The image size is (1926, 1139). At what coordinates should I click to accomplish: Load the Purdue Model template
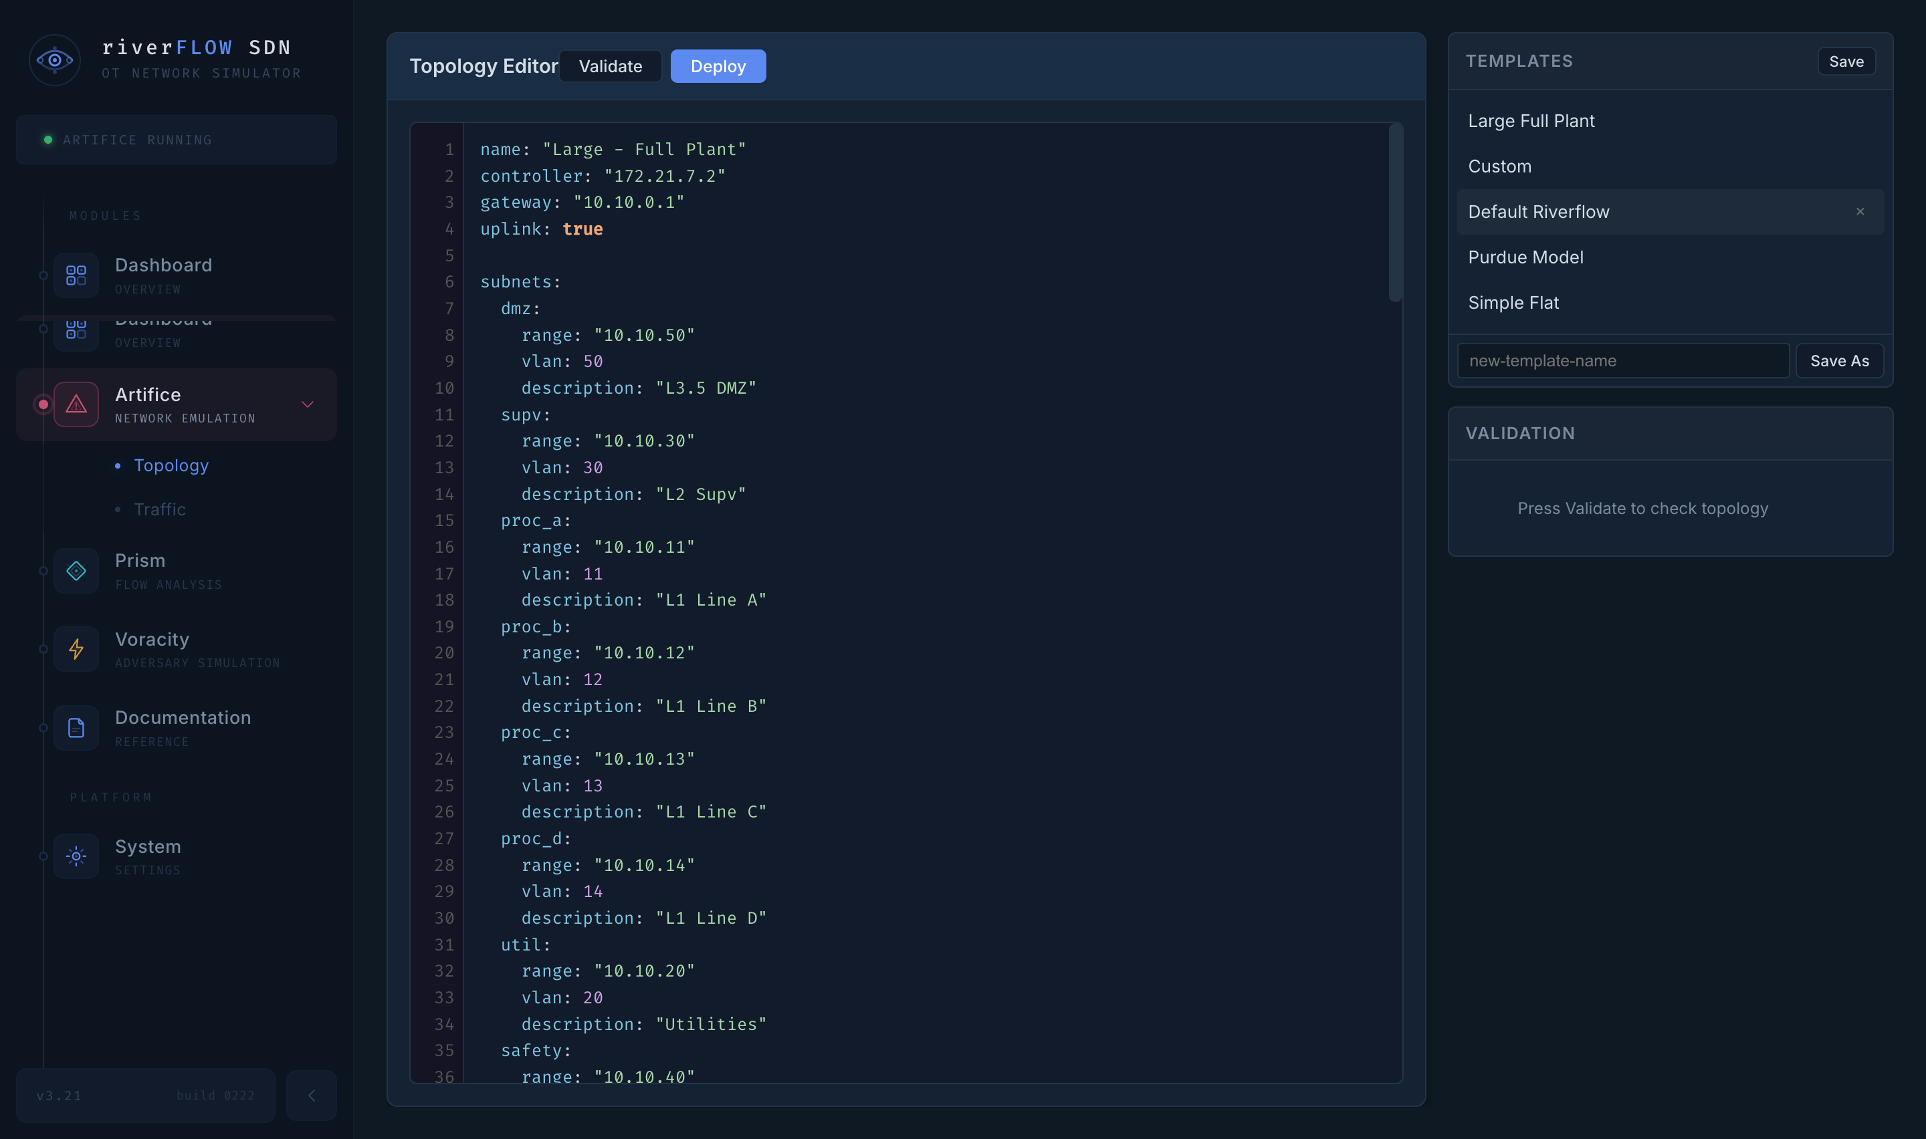(1525, 257)
